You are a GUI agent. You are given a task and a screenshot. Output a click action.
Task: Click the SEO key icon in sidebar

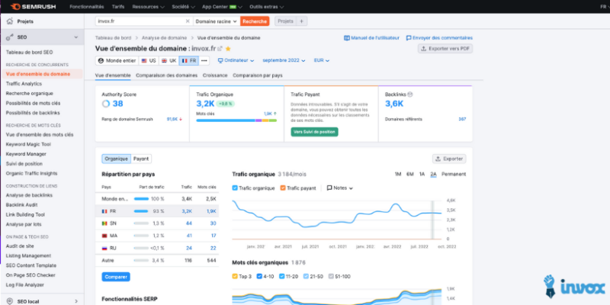point(10,37)
